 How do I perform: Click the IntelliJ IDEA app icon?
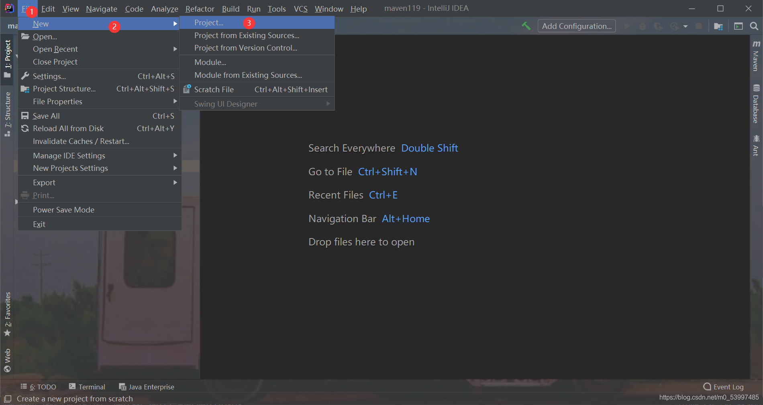click(9, 8)
